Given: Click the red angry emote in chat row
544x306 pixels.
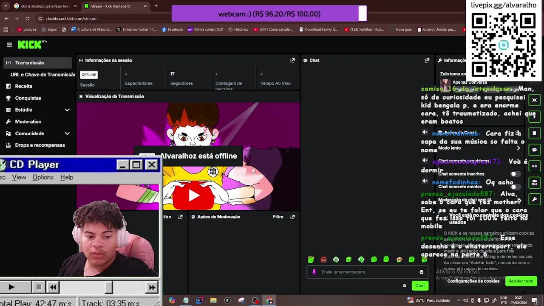Looking at the screenshot, I should coord(323,259).
